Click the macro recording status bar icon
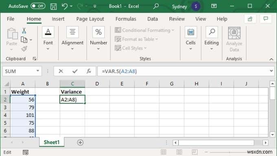277x156 pixels. (x=26, y=152)
